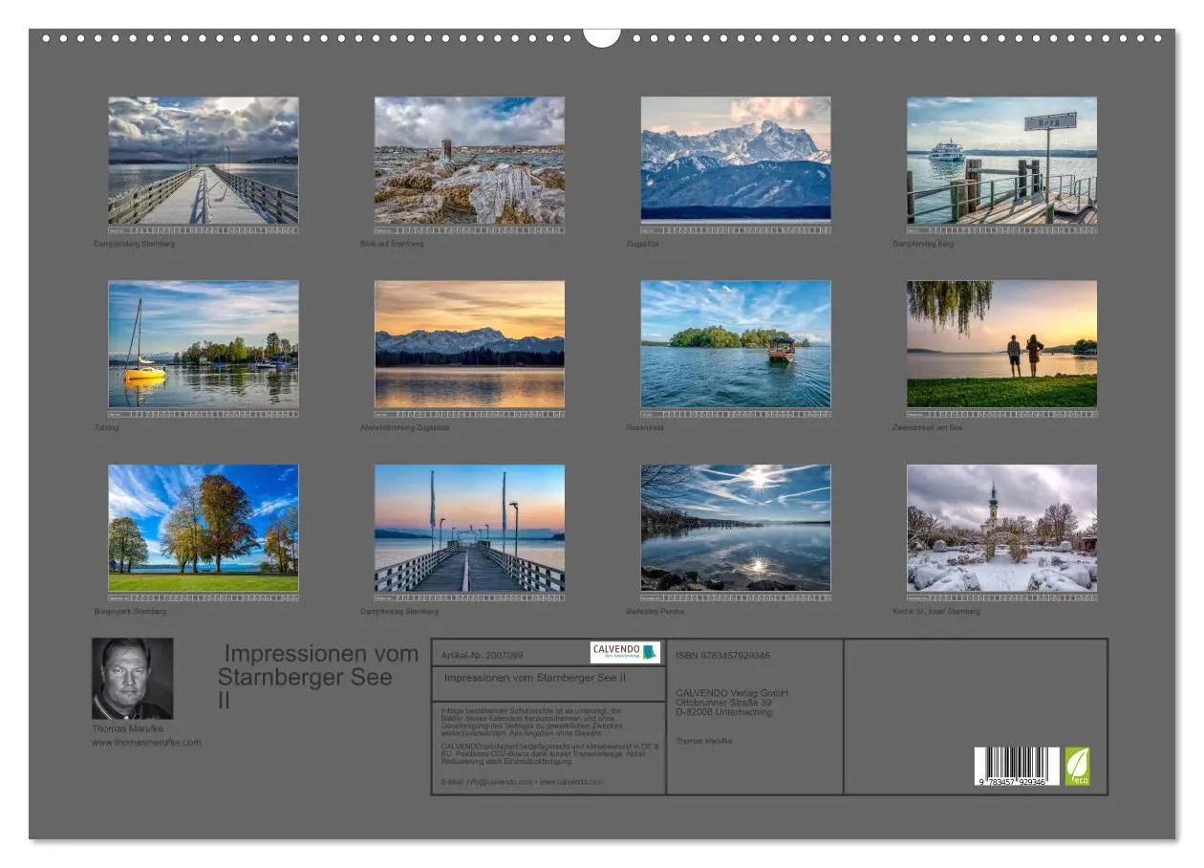Click the day strip under Kirche St. Josef photo

coord(1001,597)
